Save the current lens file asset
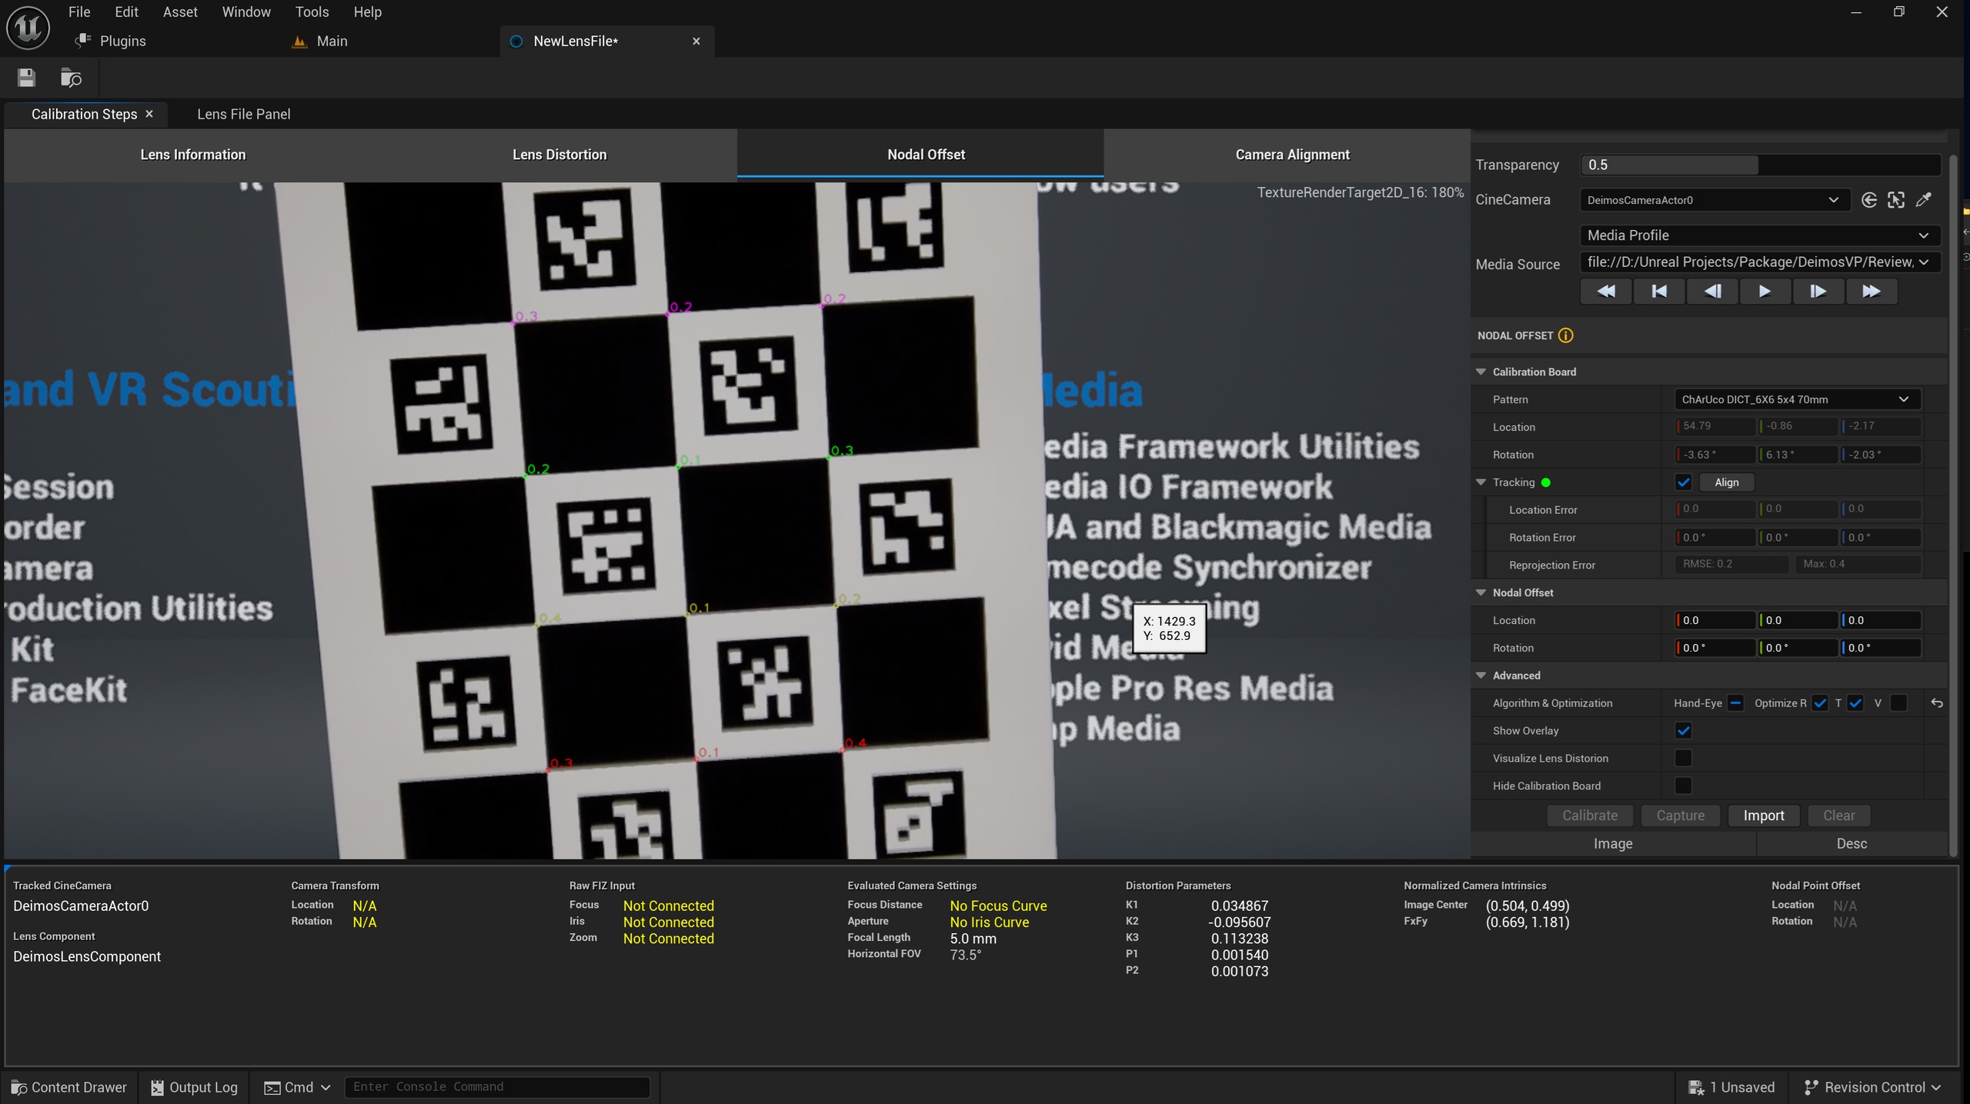This screenshot has width=1970, height=1104. pyautogui.click(x=26, y=78)
